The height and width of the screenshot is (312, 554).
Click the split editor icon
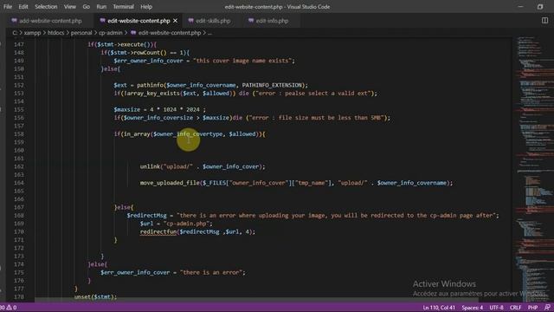pyautogui.click(x=544, y=21)
